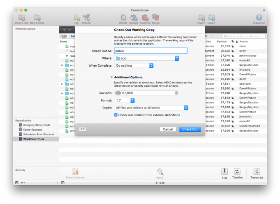
Task: Toggle the HEAD revision pill switch
Action: click(118, 93)
